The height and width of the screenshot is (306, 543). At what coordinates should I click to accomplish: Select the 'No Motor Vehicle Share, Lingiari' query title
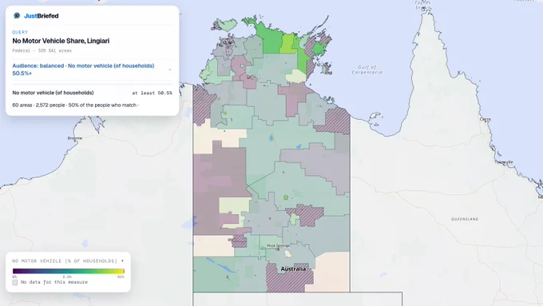pyautogui.click(x=61, y=41)
